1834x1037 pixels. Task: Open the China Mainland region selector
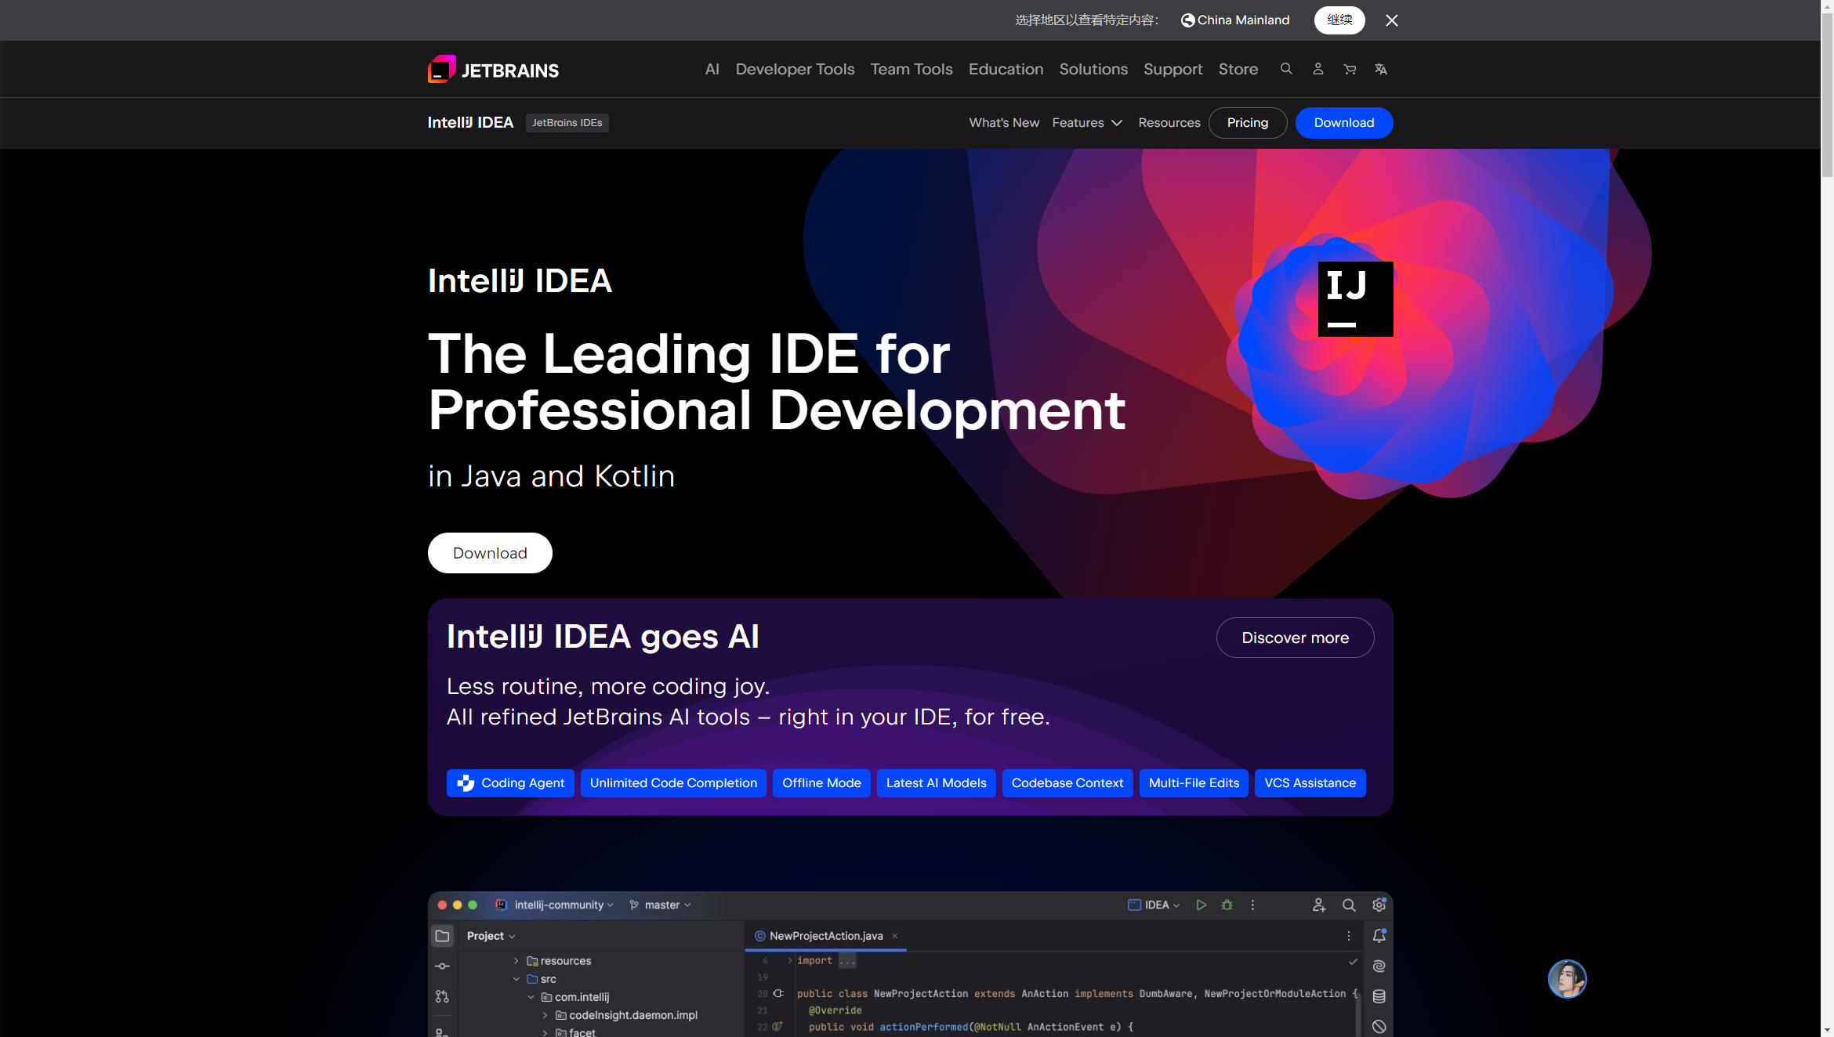[x=1235, y=20]
